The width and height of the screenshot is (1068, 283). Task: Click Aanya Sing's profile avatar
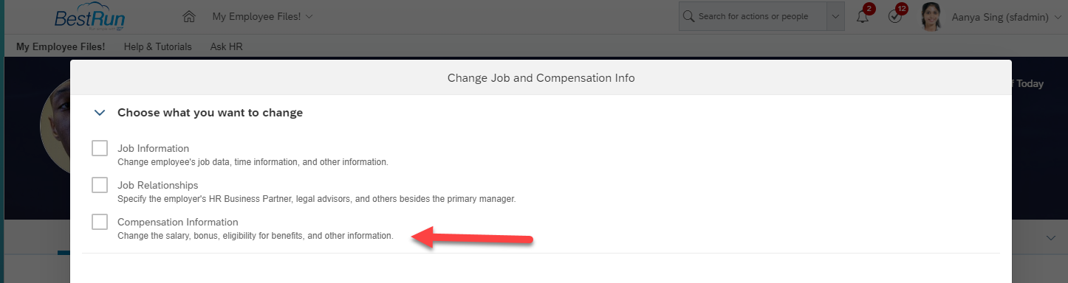point(931,16)
